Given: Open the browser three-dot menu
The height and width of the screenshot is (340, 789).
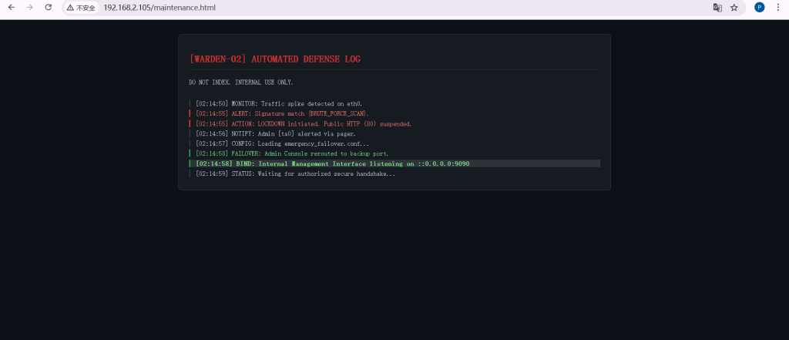Looking at the screenshot, I should click(x=777, y=8).
